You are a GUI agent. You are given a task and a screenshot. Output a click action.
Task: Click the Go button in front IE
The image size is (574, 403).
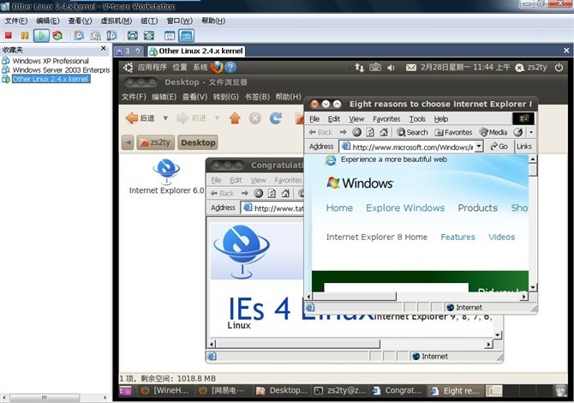coord(499,147)
